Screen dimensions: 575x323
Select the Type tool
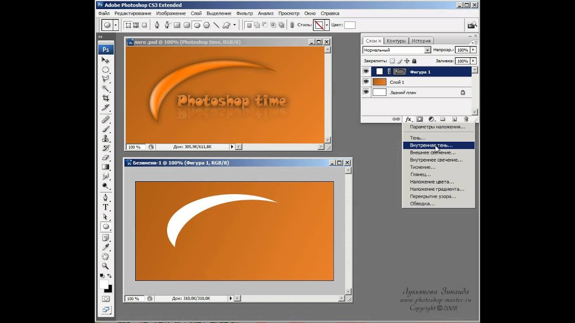coord(106,207)
